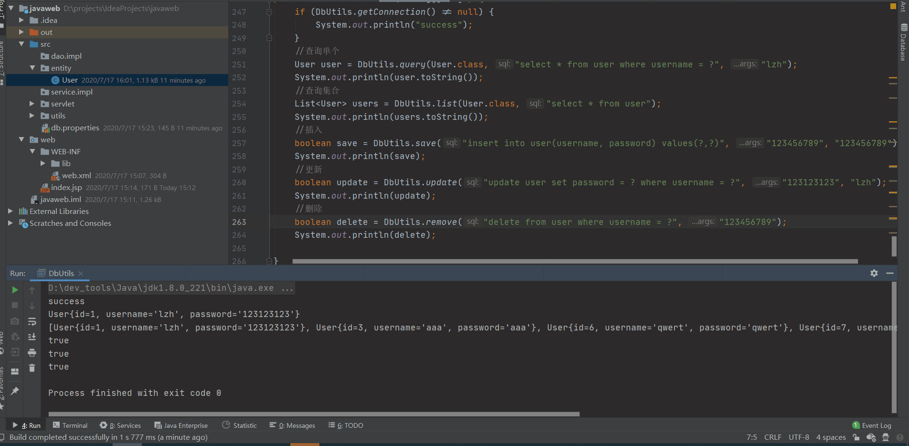Expand the .idea folder
The height and width of the screenshot is (446, 909).
point(21,20)
